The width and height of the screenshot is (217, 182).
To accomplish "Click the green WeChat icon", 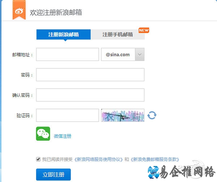I will [x=43, y=134].
